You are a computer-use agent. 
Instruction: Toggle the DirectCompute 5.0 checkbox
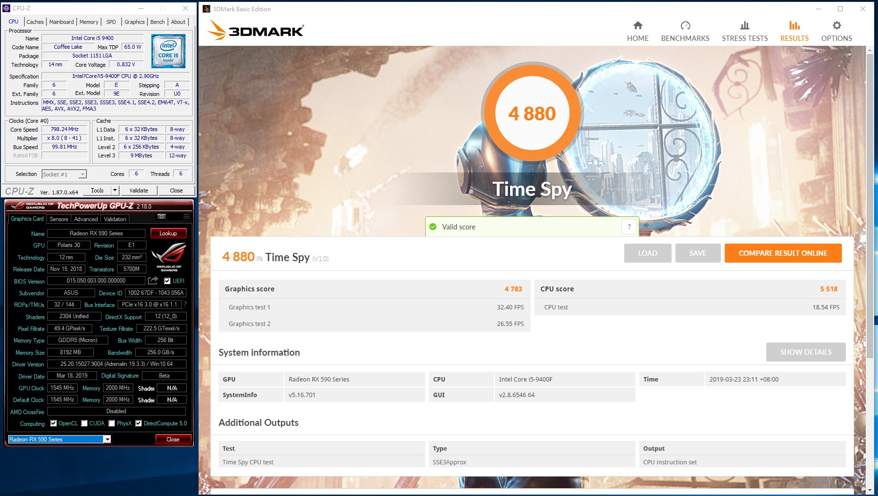coord(139,423)
